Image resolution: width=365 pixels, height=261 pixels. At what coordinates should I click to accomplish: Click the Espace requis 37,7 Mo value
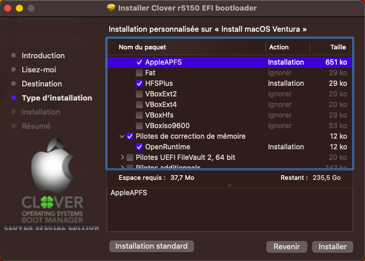point(182,178)
